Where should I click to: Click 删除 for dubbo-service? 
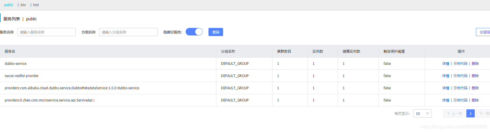click(475, 64)
